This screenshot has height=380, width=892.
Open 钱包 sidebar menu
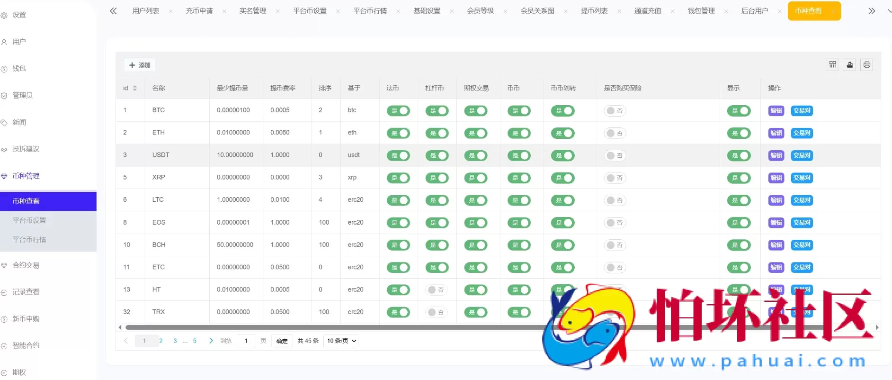[19, 68]
